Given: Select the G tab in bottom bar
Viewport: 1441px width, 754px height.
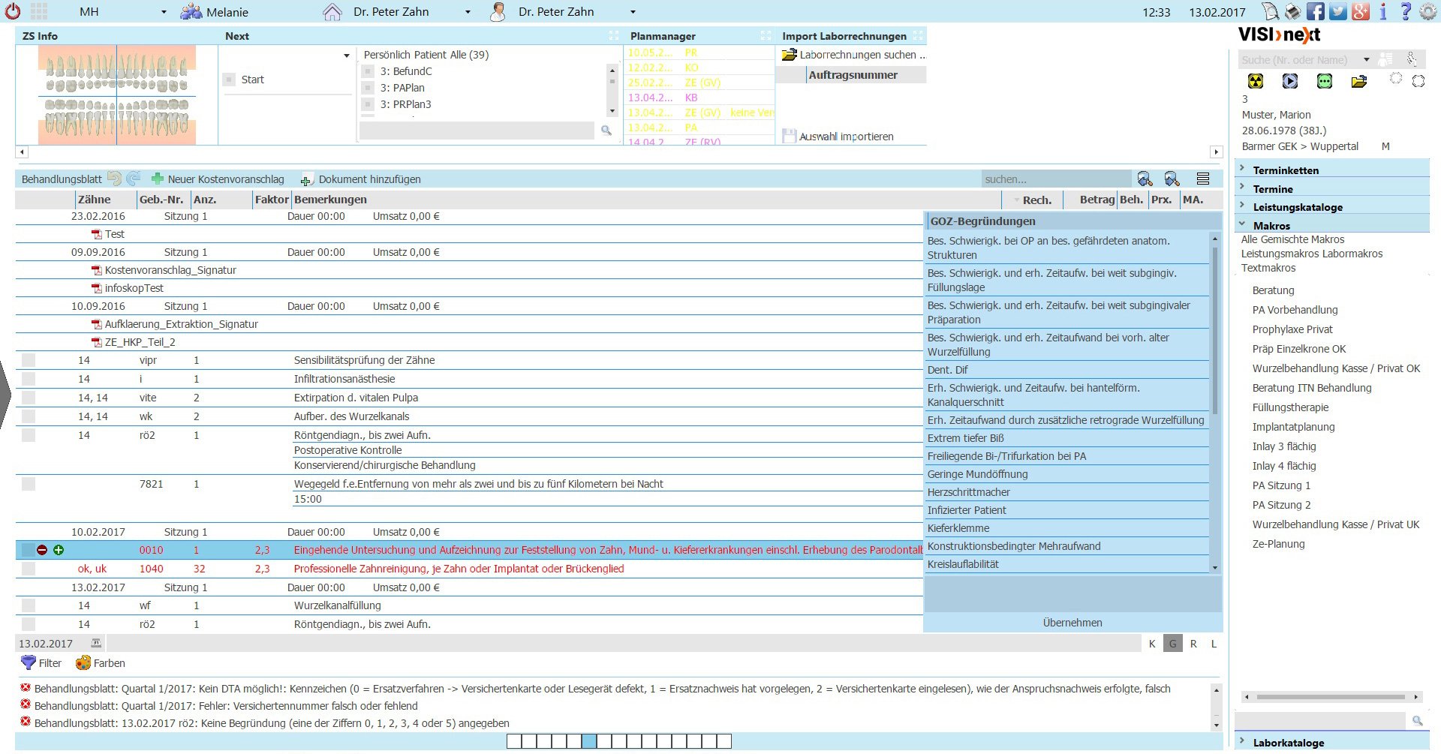Looking at the screenshot, I should (x=1172, y=644).
